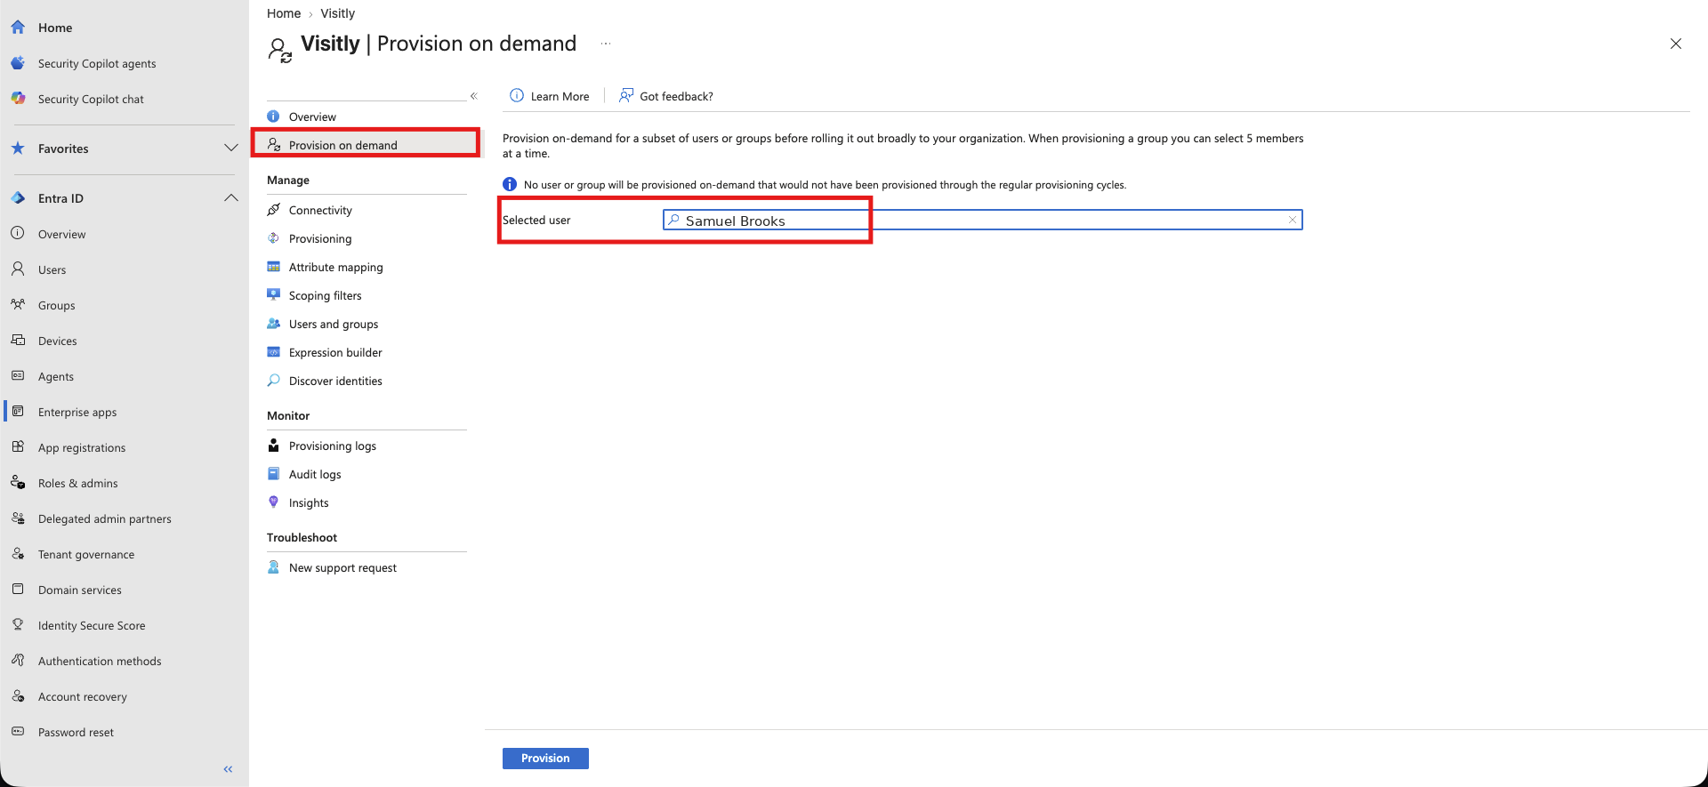The height and width of the screenshot is (787, 1708).
Task: Select the Groups icon in sidebar
Action: 18,305
